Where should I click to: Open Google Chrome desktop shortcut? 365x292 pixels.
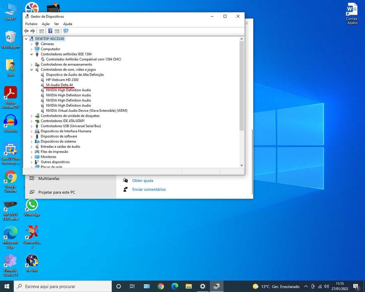point(10,181)
